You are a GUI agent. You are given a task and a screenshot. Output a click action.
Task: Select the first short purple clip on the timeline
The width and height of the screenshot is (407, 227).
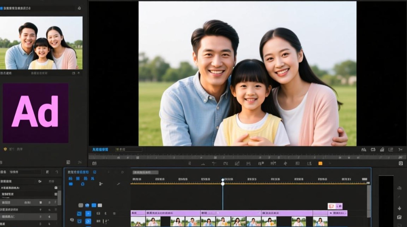coord(138,213)
